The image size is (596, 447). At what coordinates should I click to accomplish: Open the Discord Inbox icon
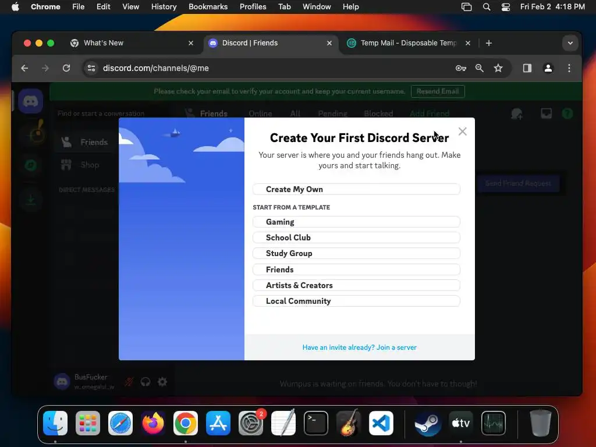tap(546, 113)
